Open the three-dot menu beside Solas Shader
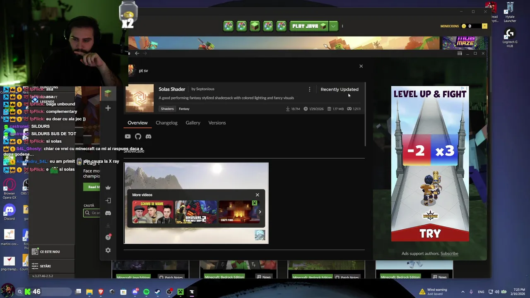 (309, 89)
